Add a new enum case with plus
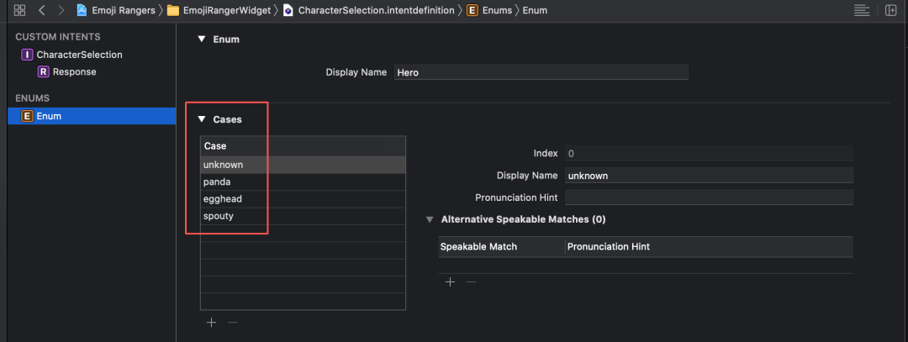 click(x=211, y=323)
